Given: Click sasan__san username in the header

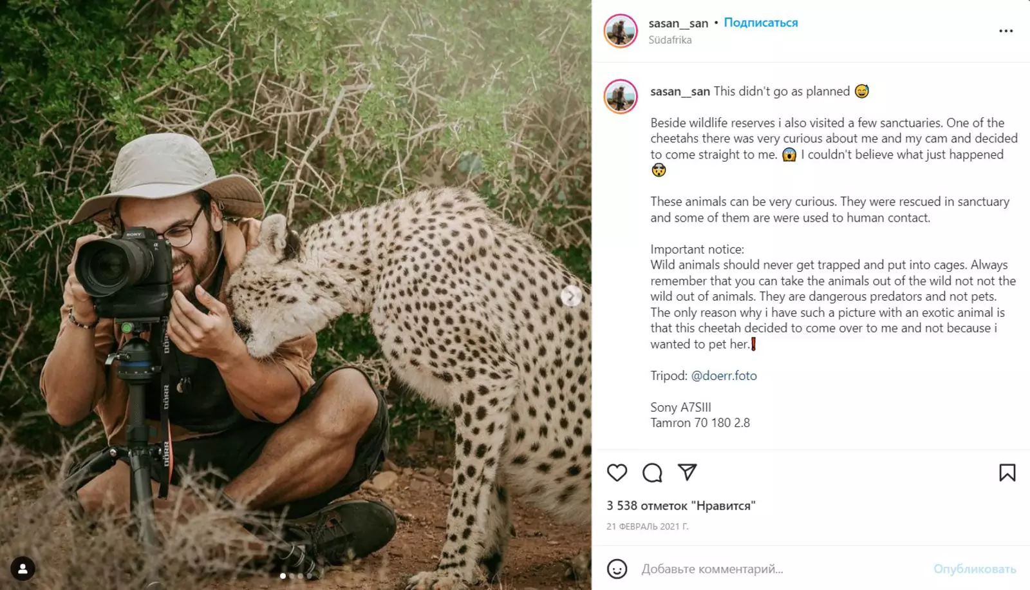Looking at the screenshot, I should [678, 23].
